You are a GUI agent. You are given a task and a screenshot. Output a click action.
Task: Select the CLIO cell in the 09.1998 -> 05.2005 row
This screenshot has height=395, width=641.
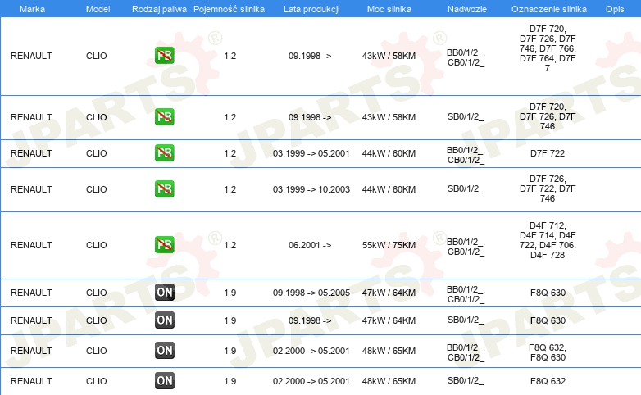(x=97, y=293)
